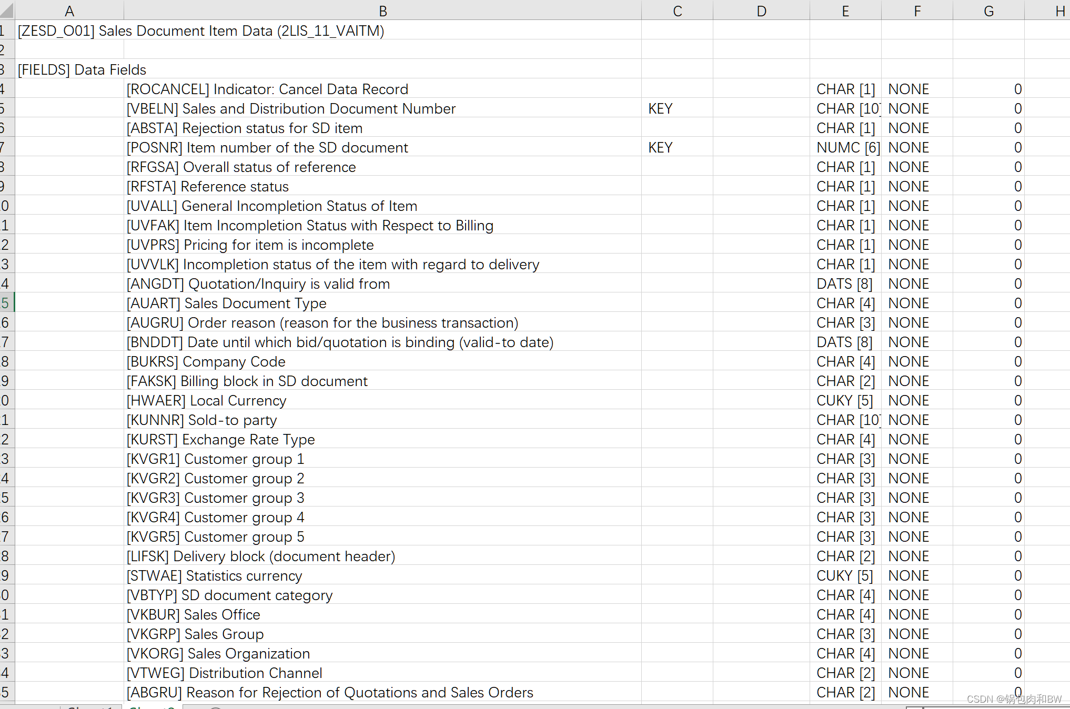Click the title cell ZESD_O01 Sales Document Item Data
This screenshot has width=1070, height=709.
coord(201,31)
